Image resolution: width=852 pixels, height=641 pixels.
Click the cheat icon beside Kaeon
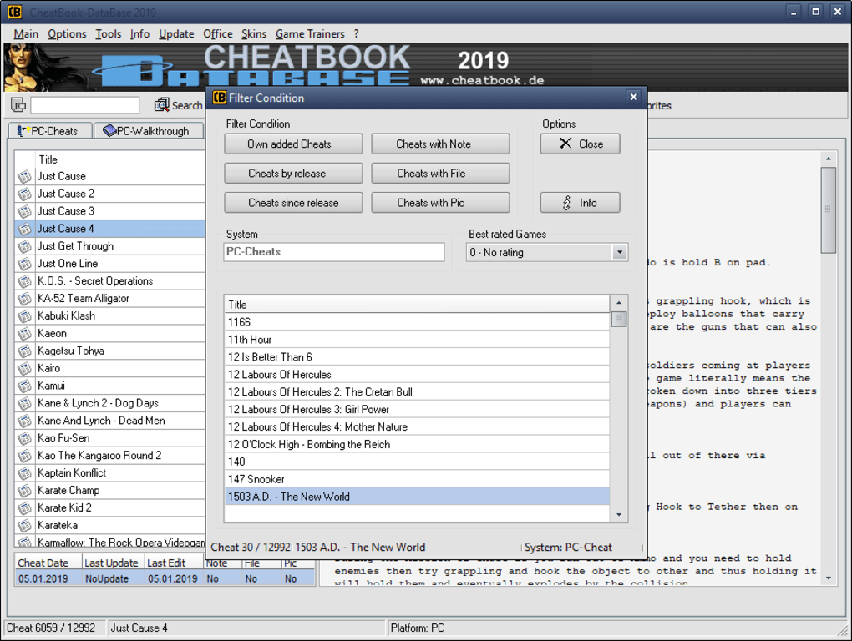(x=24, y=334)
